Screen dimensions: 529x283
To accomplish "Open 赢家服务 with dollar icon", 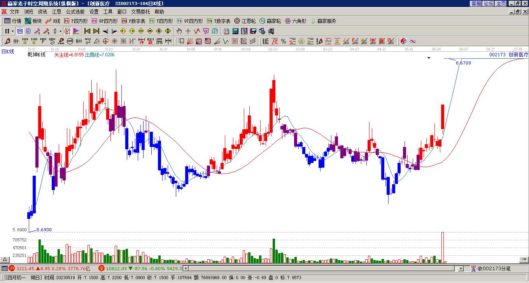I will click(323, 21).
